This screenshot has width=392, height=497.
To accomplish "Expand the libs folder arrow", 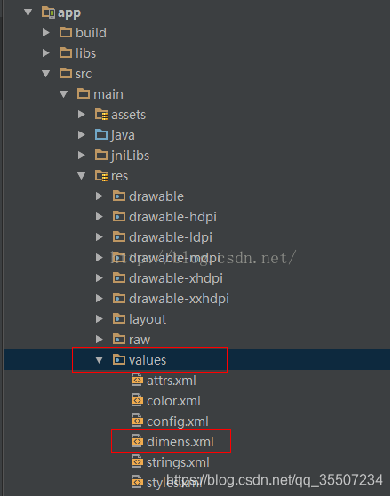I will [46, 53].
